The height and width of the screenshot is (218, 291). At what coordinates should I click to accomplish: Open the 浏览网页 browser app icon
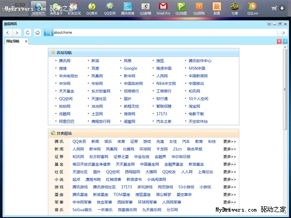click(39, 8)
